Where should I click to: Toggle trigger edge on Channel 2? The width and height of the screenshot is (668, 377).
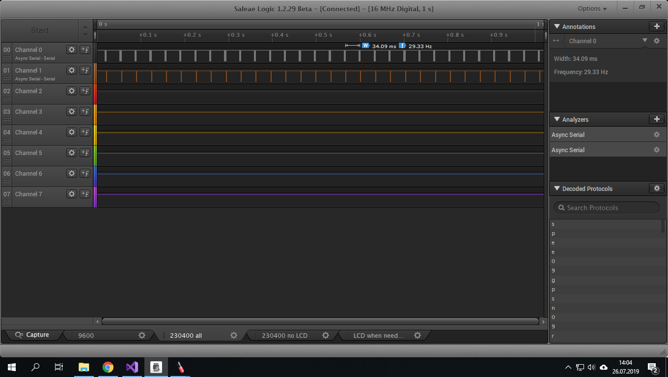85,91
